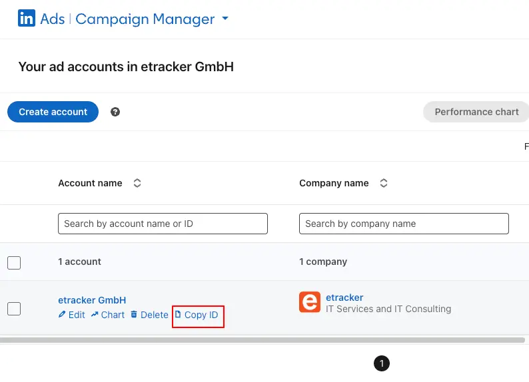The image size is (529, 382).
Task: Click the horizontal scrollbar below the table
Action: point(263,340)
